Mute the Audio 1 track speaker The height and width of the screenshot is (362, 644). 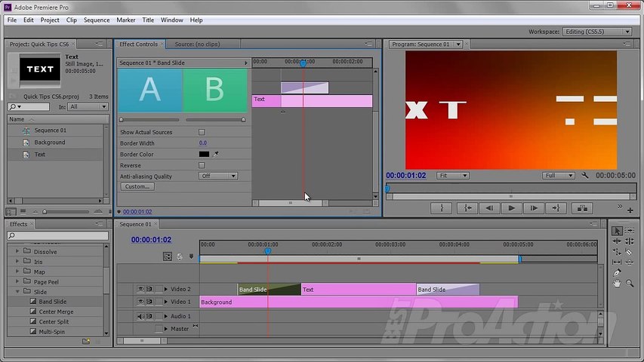[x=140, y=316]
